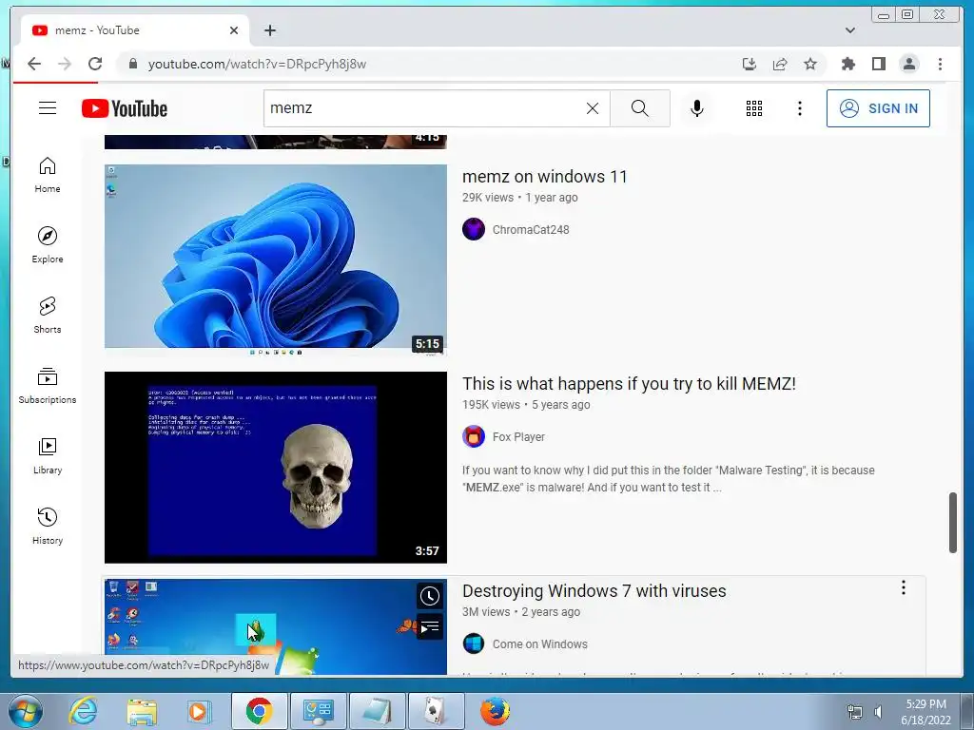The image size is (974, 730).
Task: Click the Fox Player channel avatar
Action: [x=474, y=436]
